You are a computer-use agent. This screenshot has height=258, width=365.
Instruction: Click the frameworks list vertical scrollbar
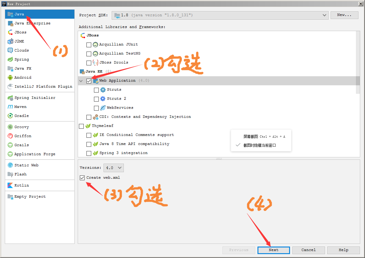click(x=358, y=62)
